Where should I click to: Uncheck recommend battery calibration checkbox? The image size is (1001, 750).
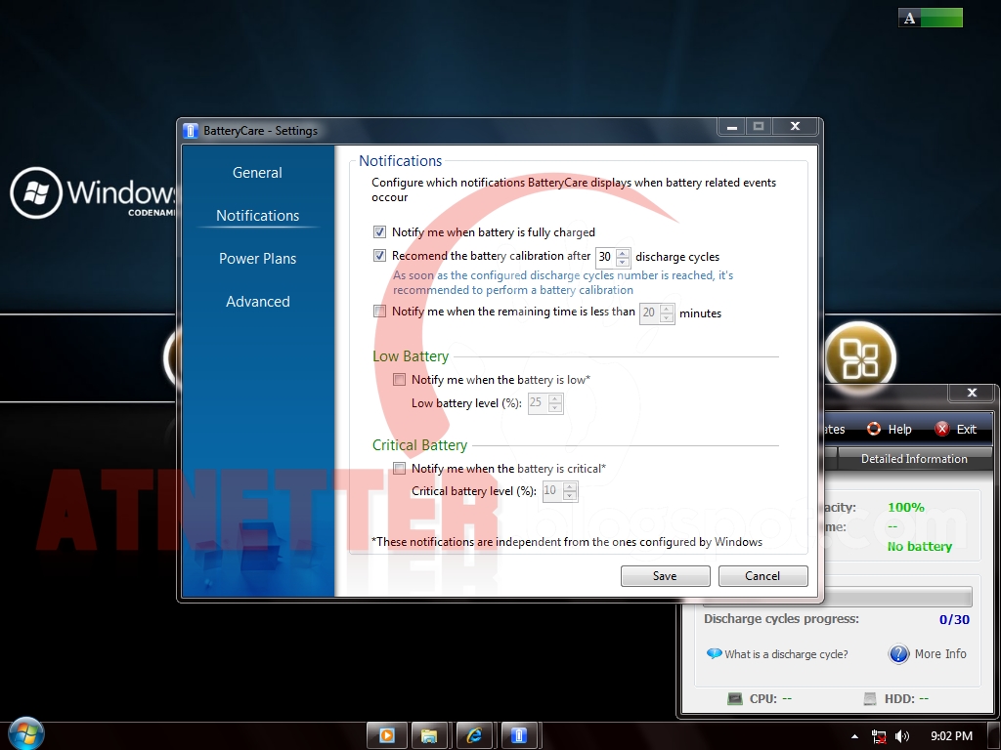380,256
